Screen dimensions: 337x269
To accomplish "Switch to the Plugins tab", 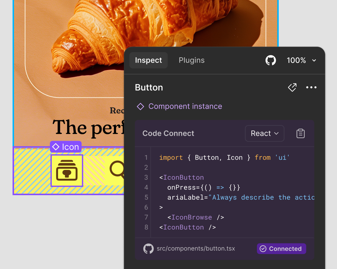I will click(192, 60).
